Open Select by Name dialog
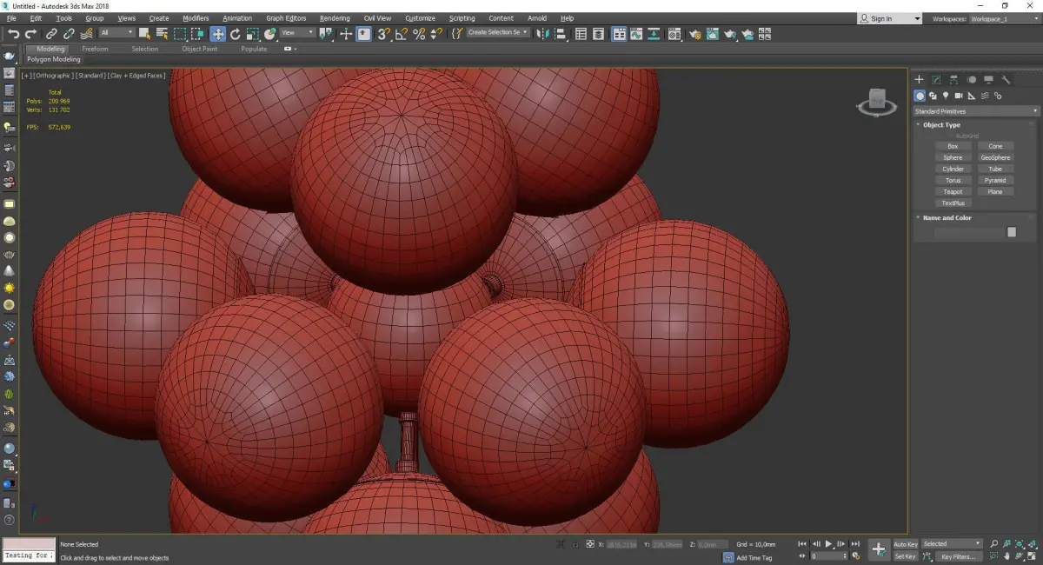This screenshot has height=565, width=1043. 163,34
